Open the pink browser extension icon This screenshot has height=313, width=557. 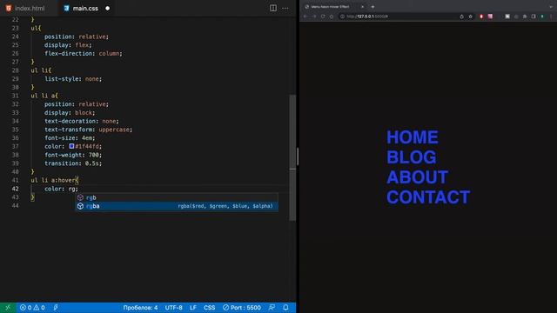click(x=490, y=17)
